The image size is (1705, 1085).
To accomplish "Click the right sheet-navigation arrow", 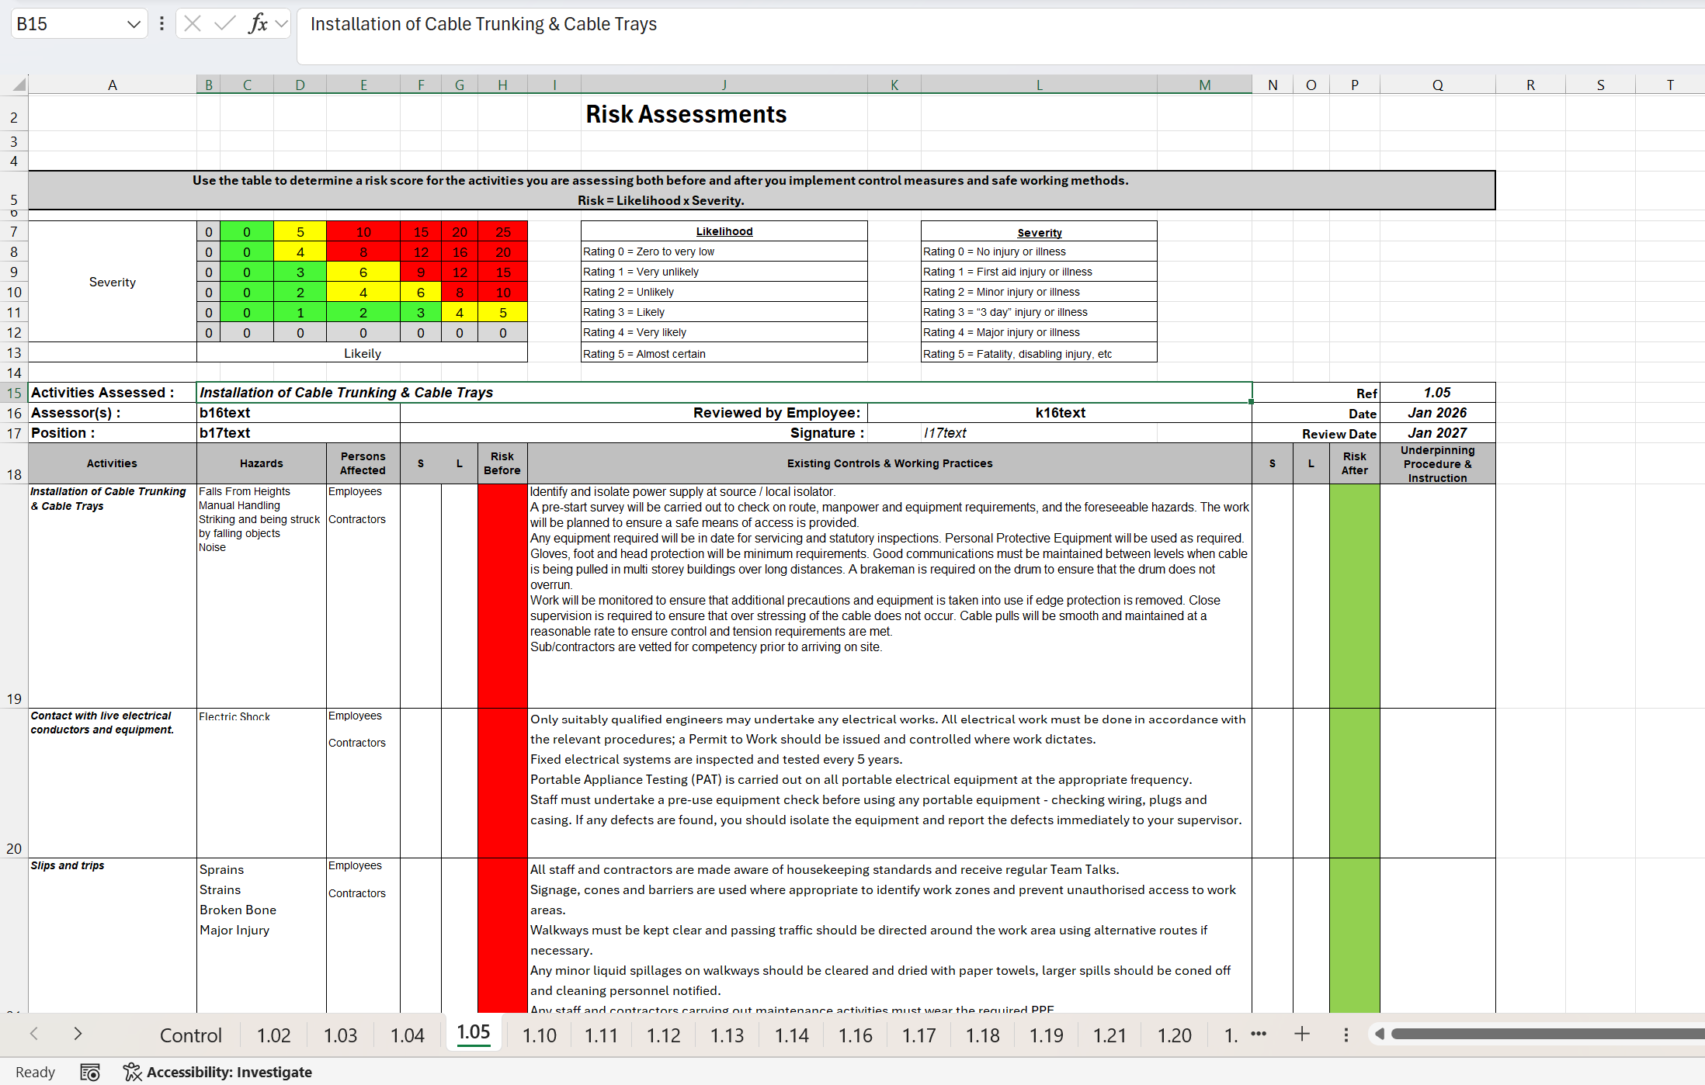I will point(78,1034).
